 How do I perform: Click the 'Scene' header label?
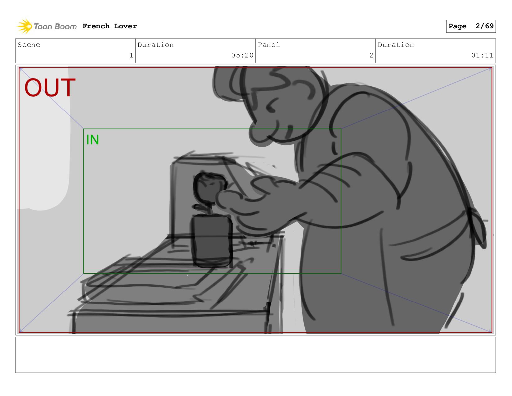pos(29,45)
